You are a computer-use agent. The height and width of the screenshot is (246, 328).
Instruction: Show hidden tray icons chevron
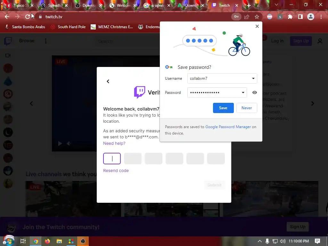[259, 241]
